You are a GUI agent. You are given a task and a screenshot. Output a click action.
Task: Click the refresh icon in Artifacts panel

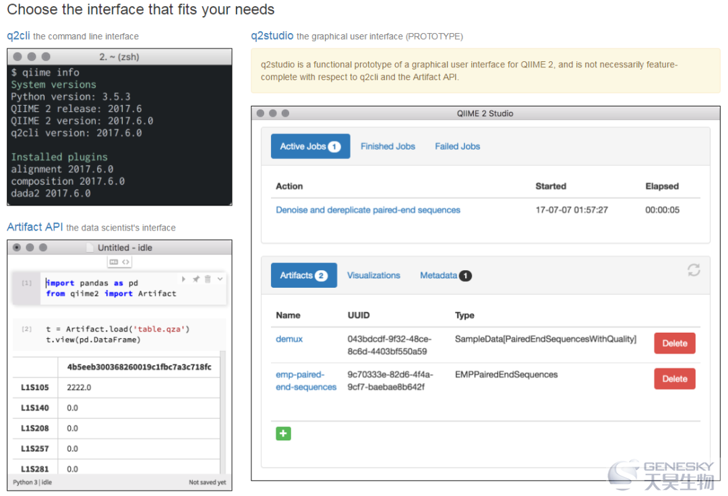pyautogui.click(x=694, y=270)
